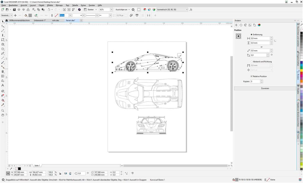The height and width of the screenshot is (183, 303).
Task: Click the Rotate icon in Ändern docker
Action: point(241,25)
